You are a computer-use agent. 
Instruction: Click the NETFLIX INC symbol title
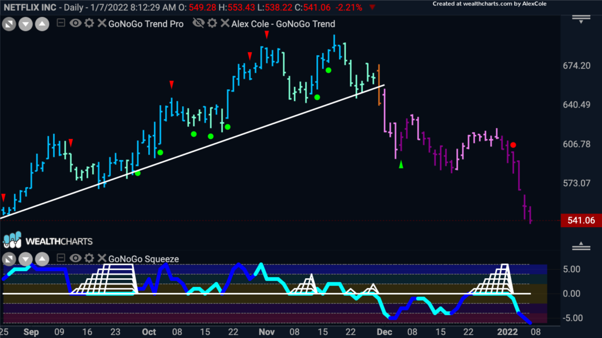pos(30,7)
